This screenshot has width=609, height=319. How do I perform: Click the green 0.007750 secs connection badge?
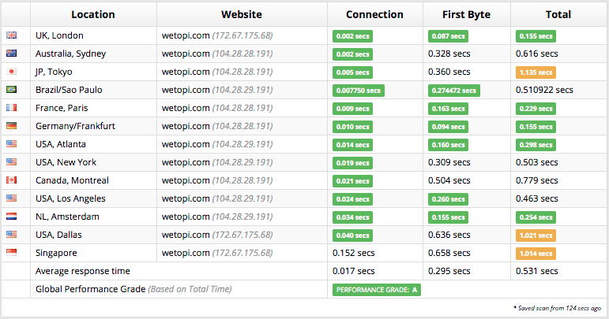[358, 91]
